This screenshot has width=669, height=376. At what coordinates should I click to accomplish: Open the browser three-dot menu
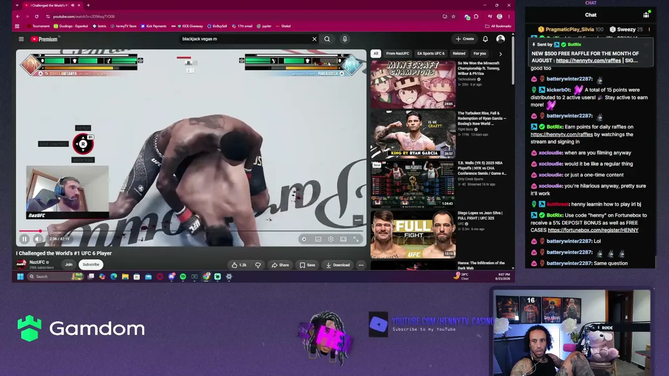[x=509, y=16]
